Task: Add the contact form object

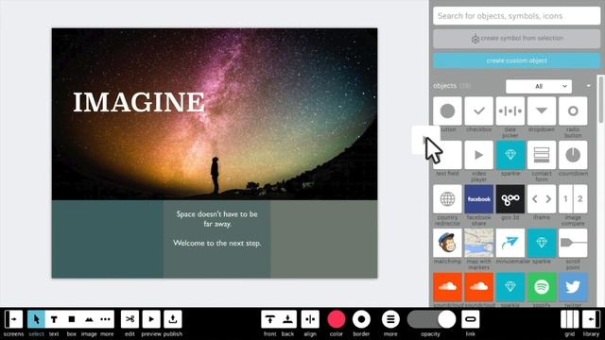Action: click(x=542, y=155)
